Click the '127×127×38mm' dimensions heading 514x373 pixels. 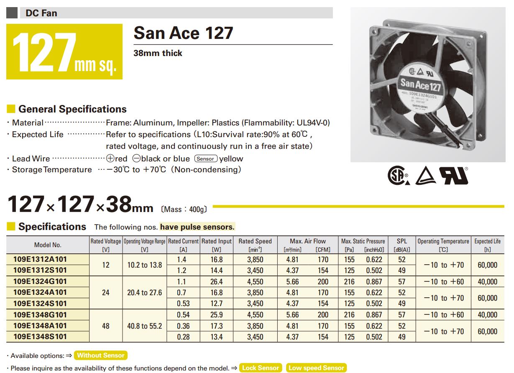click(x=80, y=204)
